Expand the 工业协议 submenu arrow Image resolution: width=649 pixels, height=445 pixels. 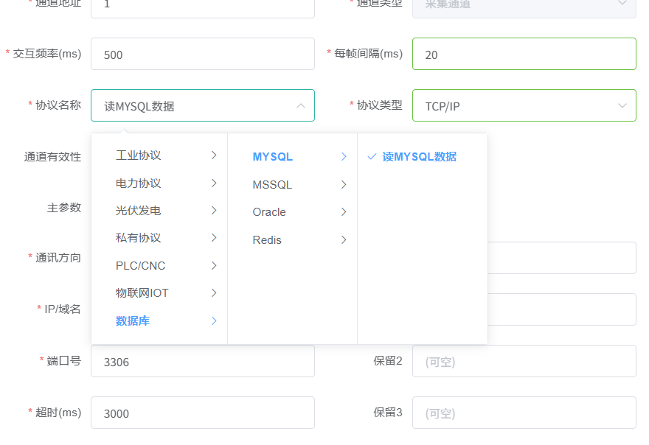point(214,155)
